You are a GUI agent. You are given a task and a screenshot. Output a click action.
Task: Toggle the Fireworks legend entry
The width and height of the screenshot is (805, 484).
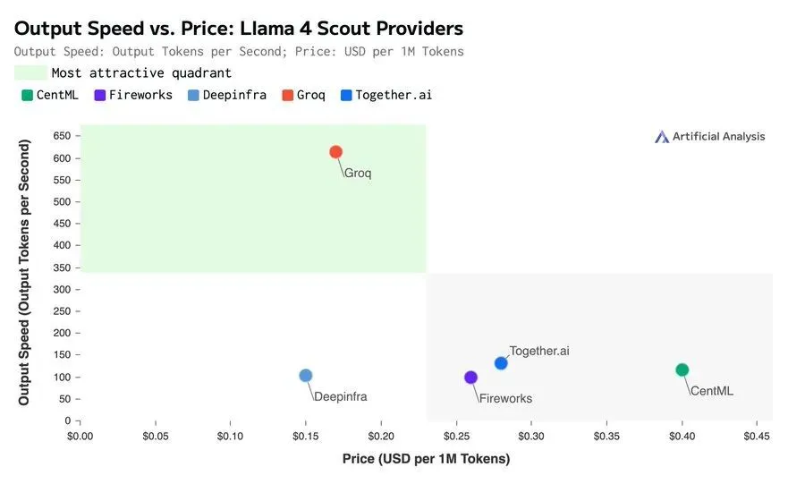click(133, 95)
